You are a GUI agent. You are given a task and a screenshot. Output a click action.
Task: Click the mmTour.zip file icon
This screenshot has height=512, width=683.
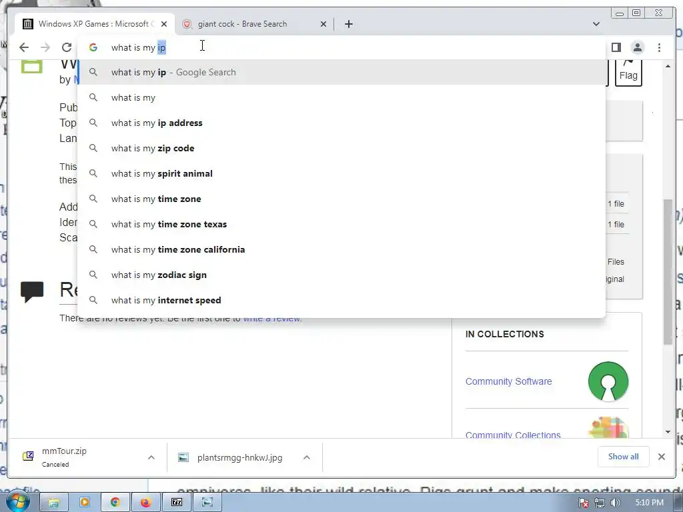click(x=28, y=456)
